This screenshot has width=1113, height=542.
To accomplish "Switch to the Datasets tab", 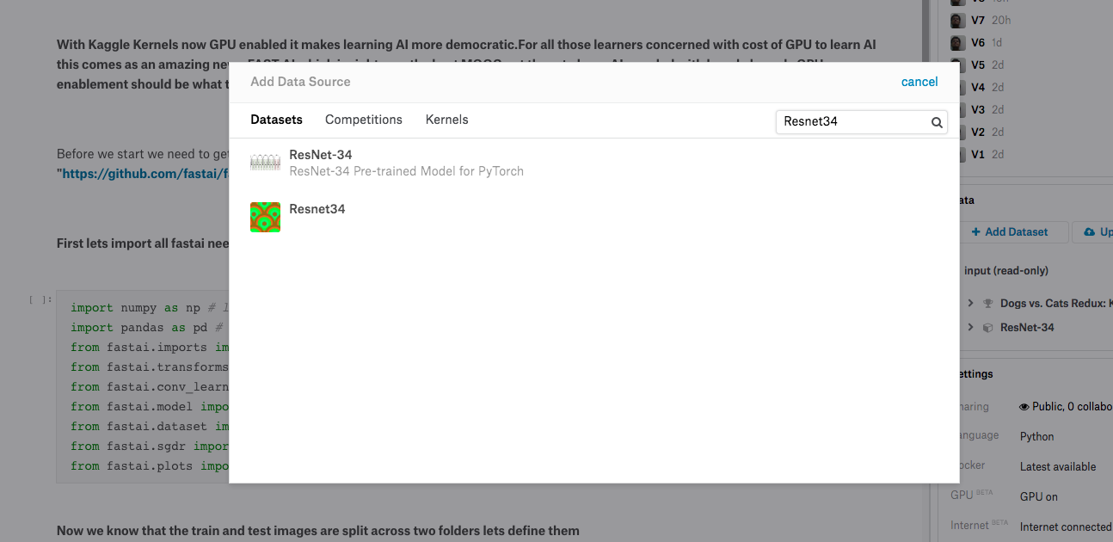I will click(276, 120).
